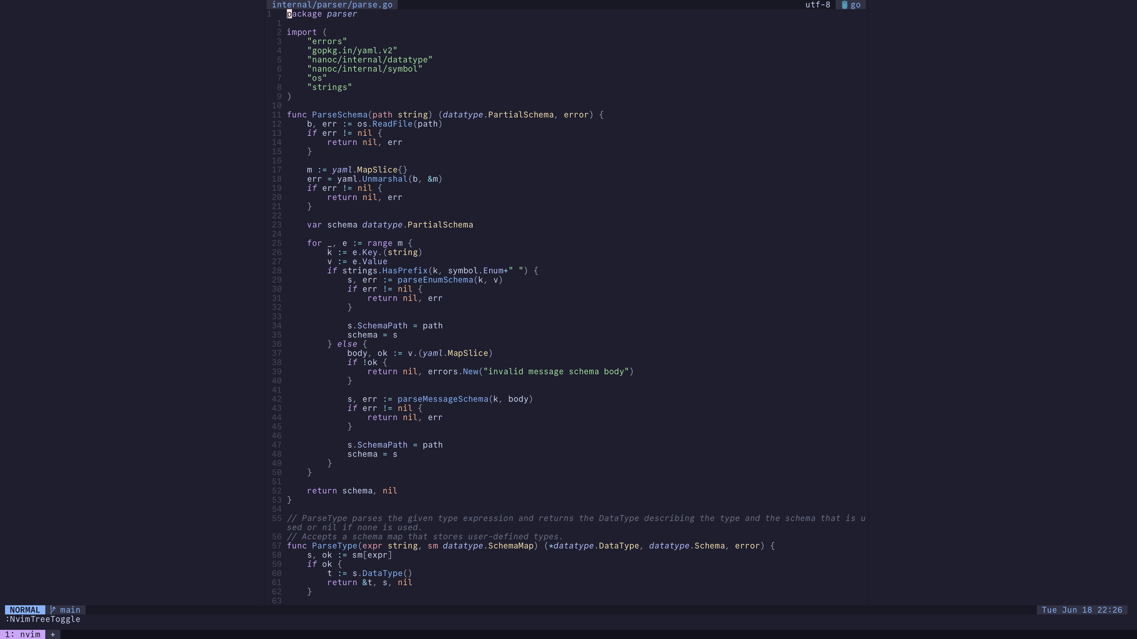Click the date and time in statusline
This screenshot has width=1137, height=639.
[x=1081, y=610]
